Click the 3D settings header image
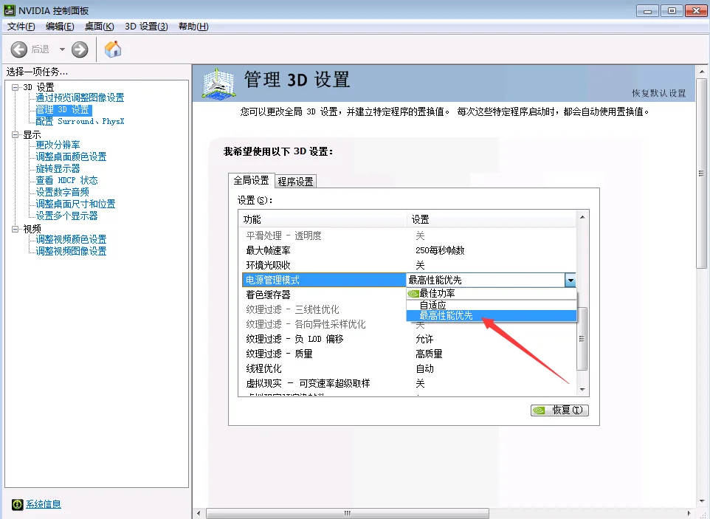Image resolution: width=710 pixels, height=519 pixels. click(x=218, y=83)
